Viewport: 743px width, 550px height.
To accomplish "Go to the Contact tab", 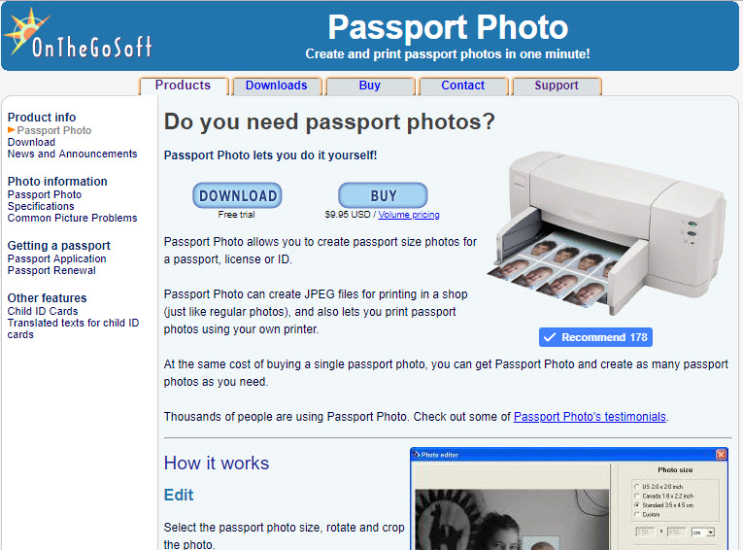I will (x=463, y=86).
